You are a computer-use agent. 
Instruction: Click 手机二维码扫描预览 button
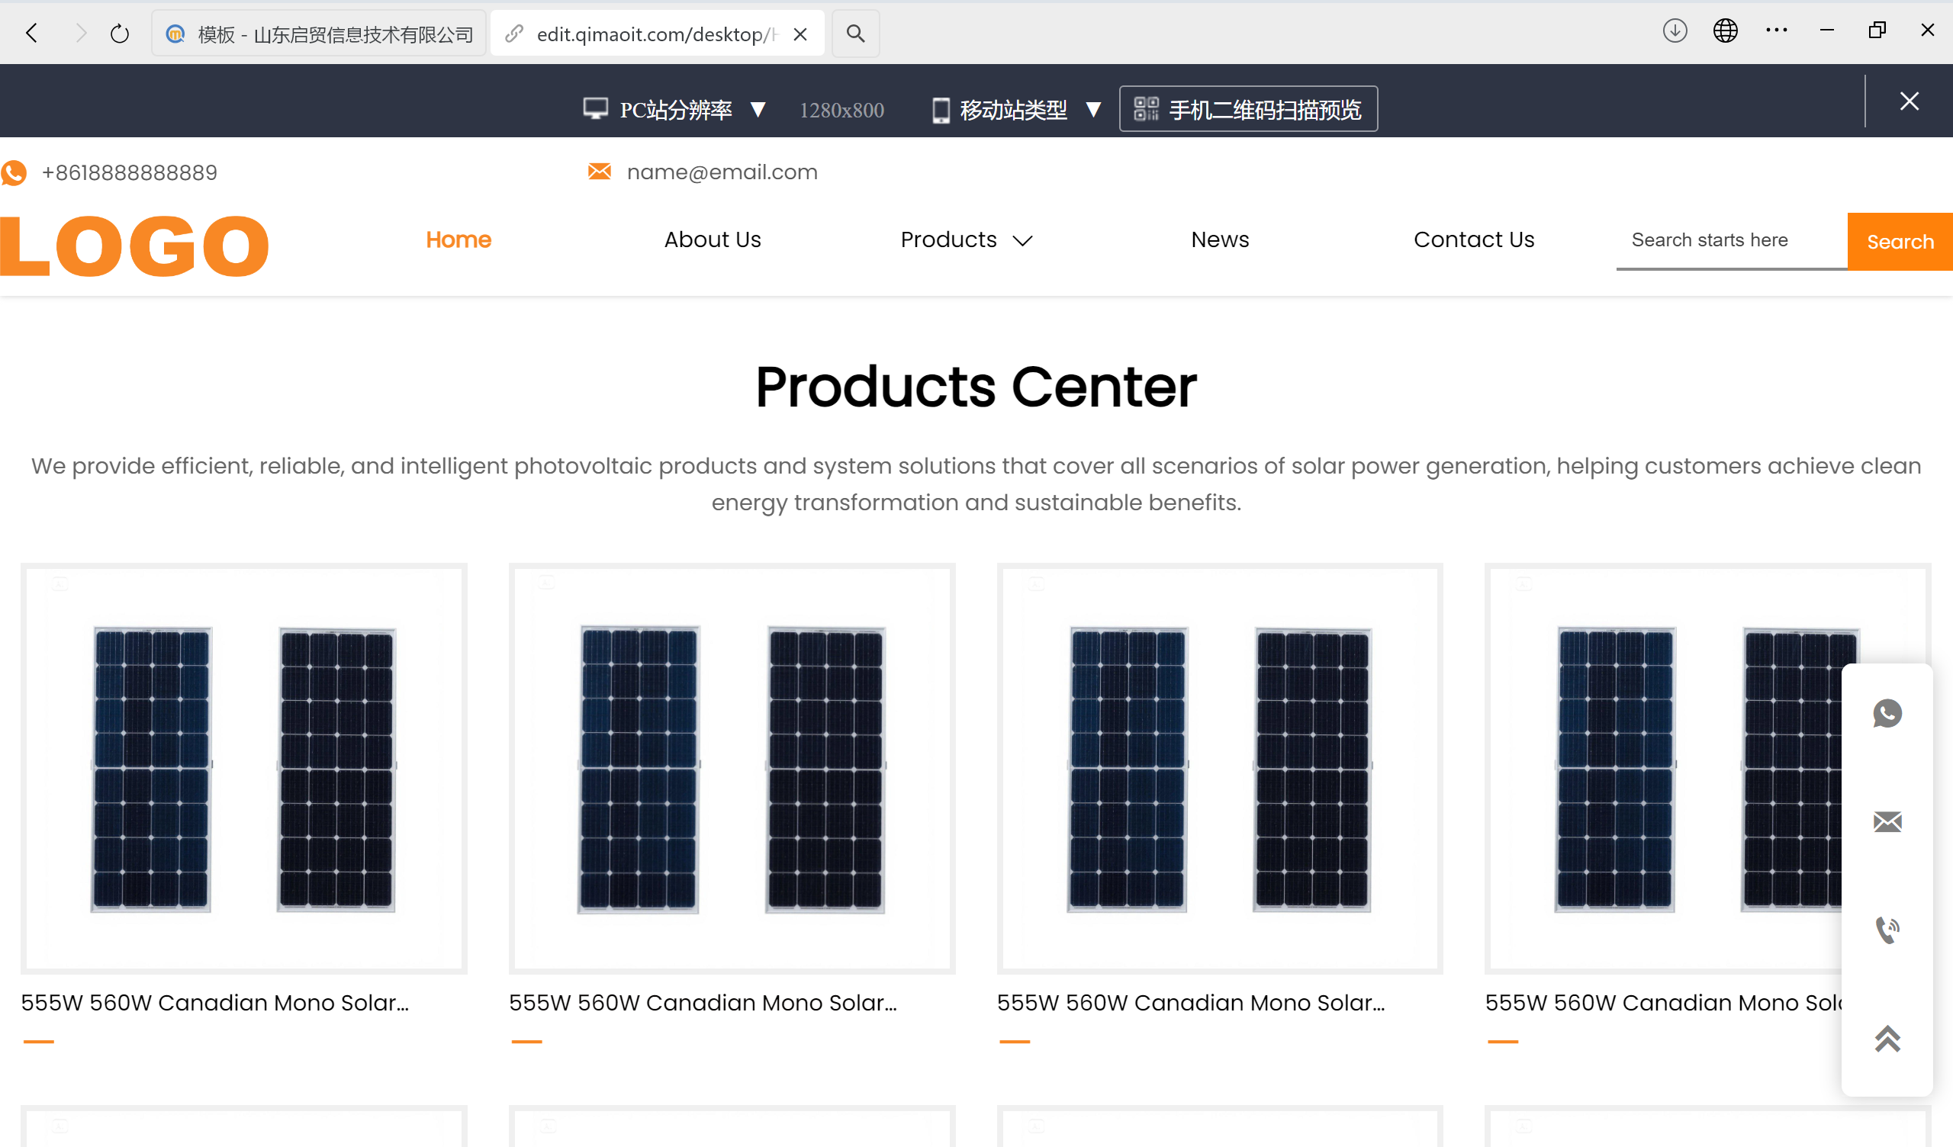(1248, 109)
